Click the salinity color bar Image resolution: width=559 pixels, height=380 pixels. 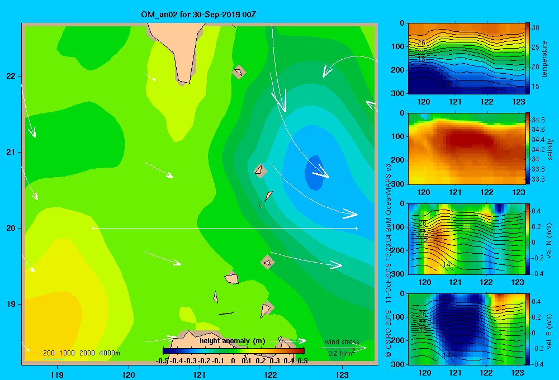point(528,149)
